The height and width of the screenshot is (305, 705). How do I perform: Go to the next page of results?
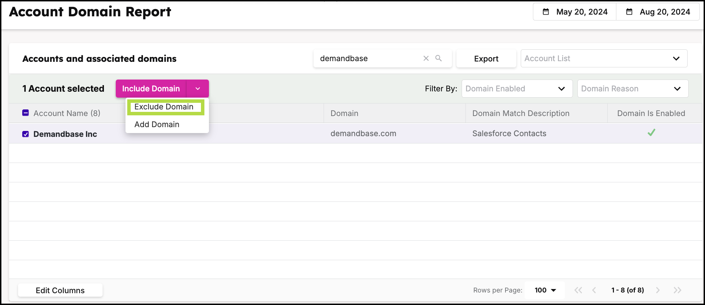pyautogui.click(x=658, y=290)
